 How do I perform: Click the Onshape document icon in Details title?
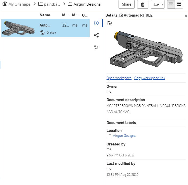(x=121, y=15)
